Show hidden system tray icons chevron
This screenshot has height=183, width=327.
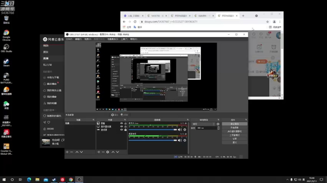point(287,179)
